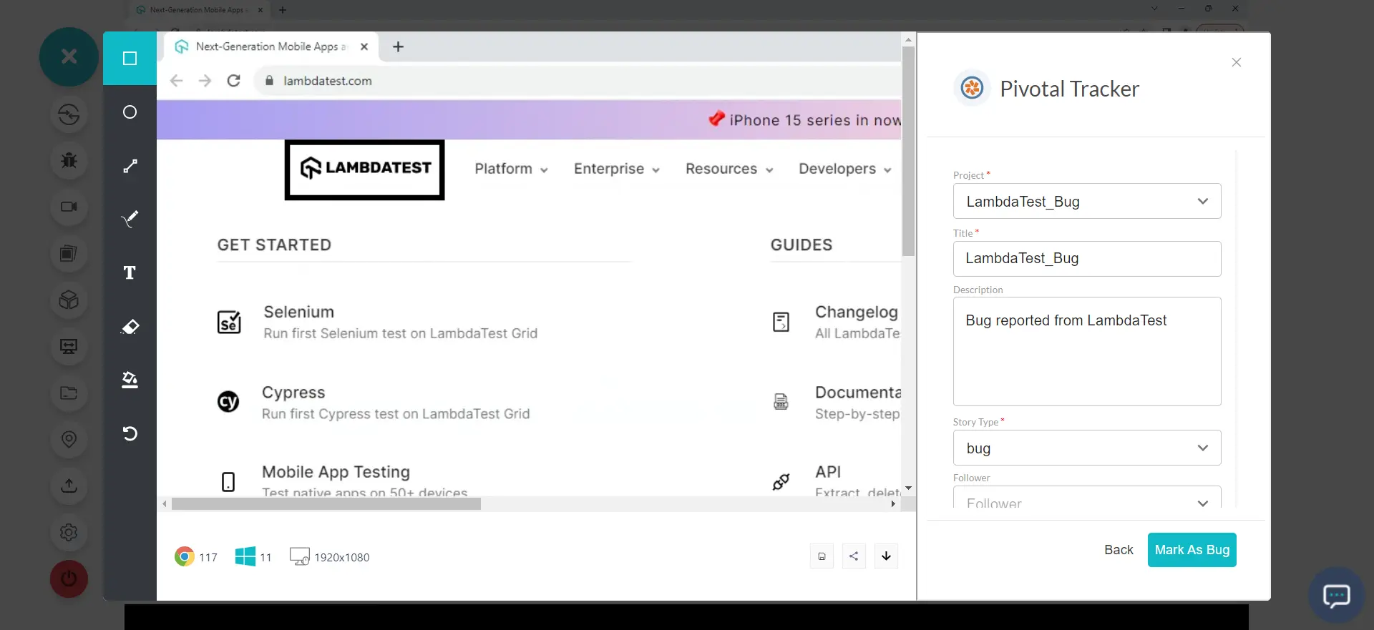Click the Description text area
This screenshot has width=1374, height=630.
pyautogui.click(x=1087, y=351)
